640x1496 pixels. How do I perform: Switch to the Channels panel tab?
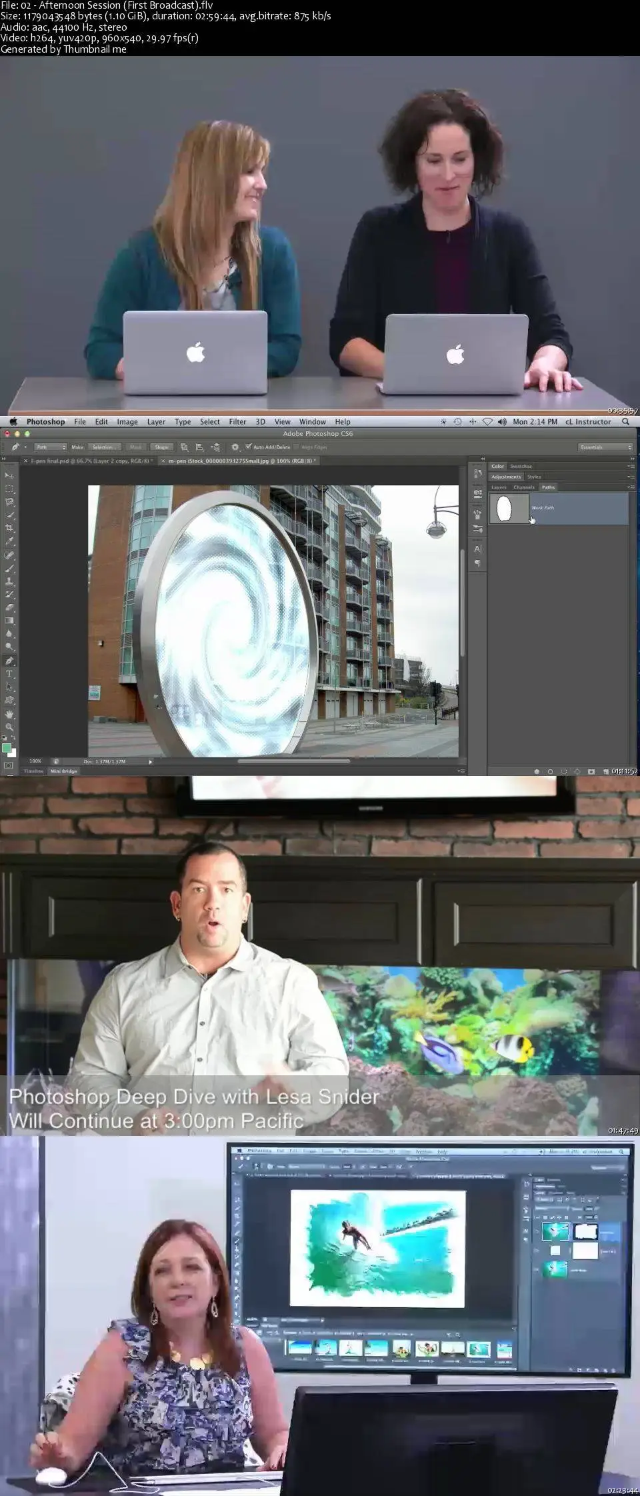(x=524, y=487)
